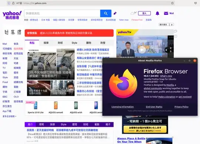
Task: Click the news thumbnail of hands
Action: point(39,88)
